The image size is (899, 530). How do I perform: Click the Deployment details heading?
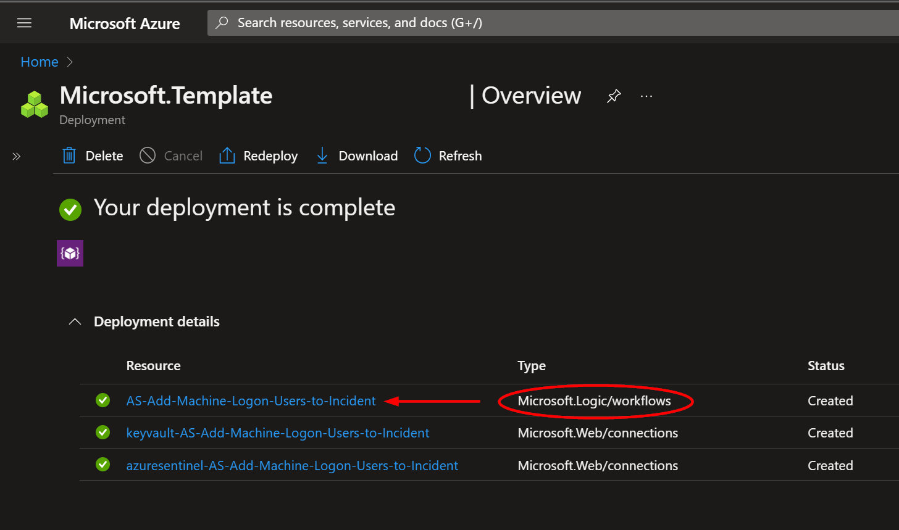(157, 321)
